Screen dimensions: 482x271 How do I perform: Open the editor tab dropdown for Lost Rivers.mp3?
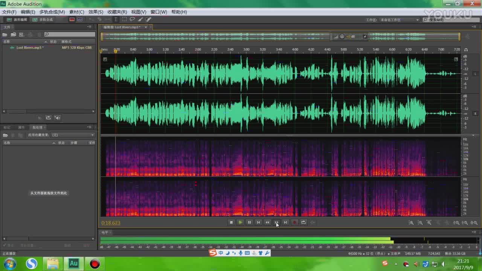point(145,27)
